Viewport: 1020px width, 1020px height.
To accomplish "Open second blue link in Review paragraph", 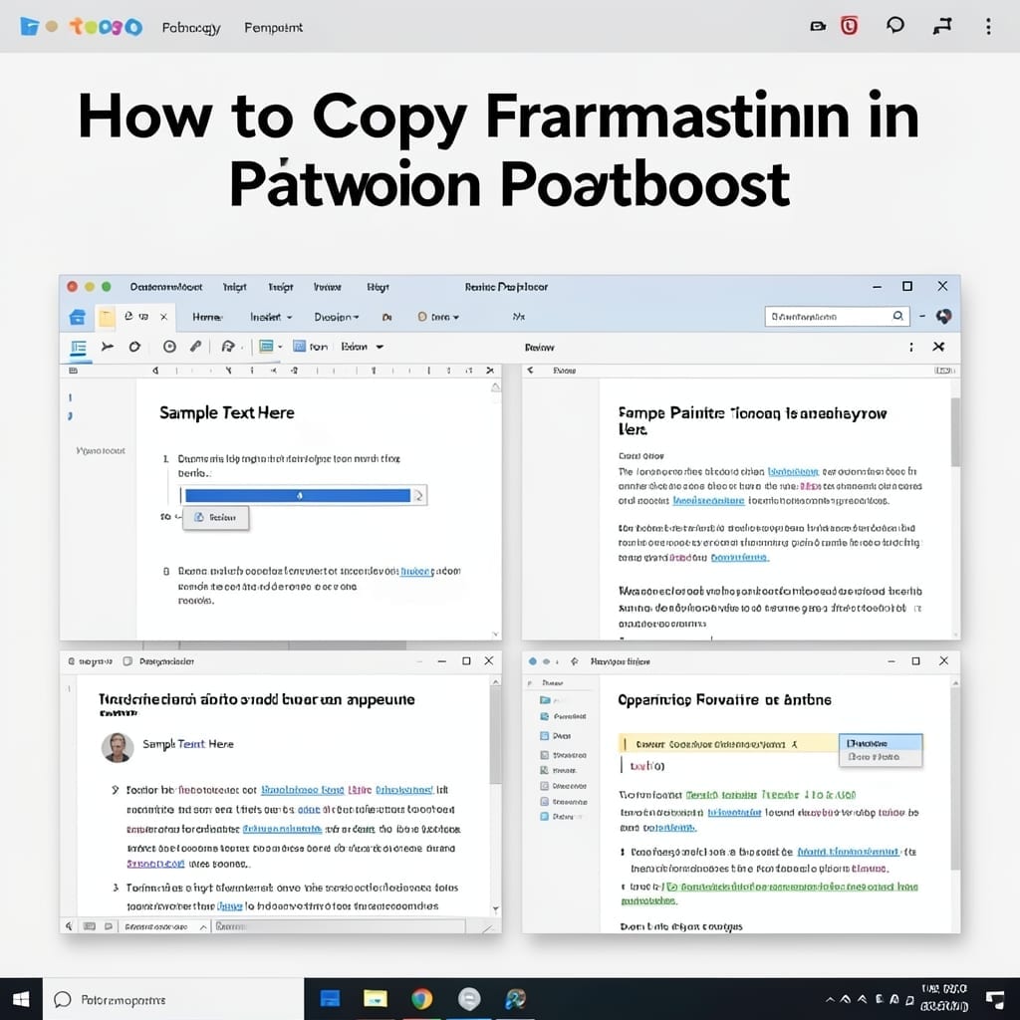I will coord(708,501).
